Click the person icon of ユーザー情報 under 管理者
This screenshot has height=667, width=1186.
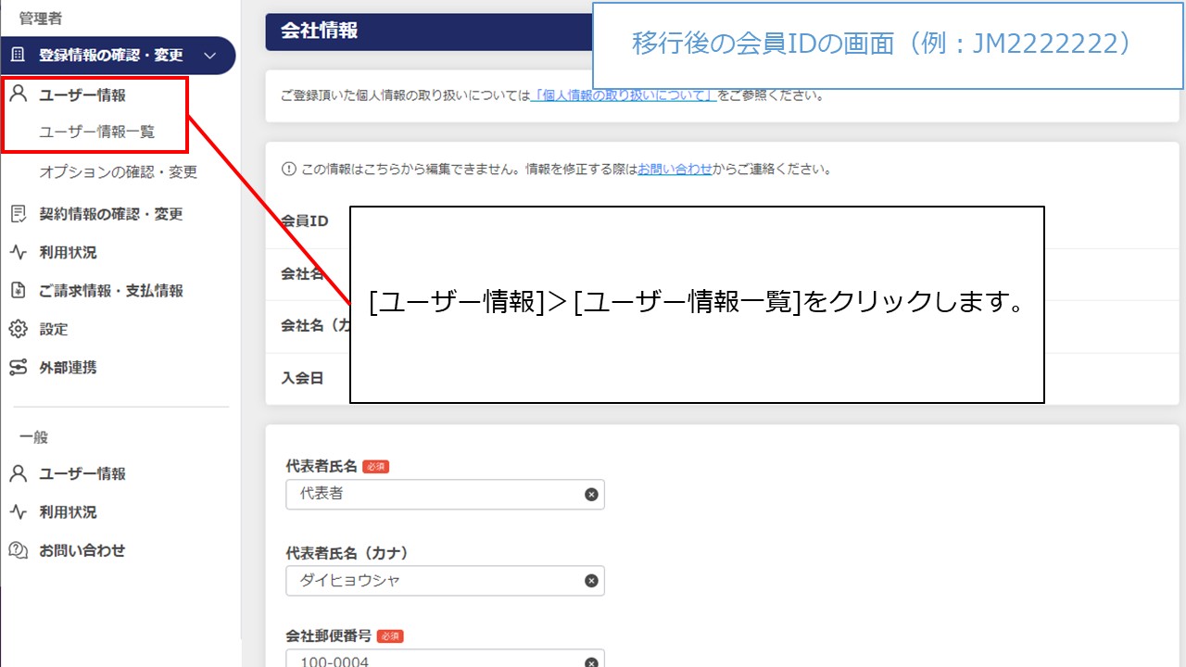[x=18, y=94]
